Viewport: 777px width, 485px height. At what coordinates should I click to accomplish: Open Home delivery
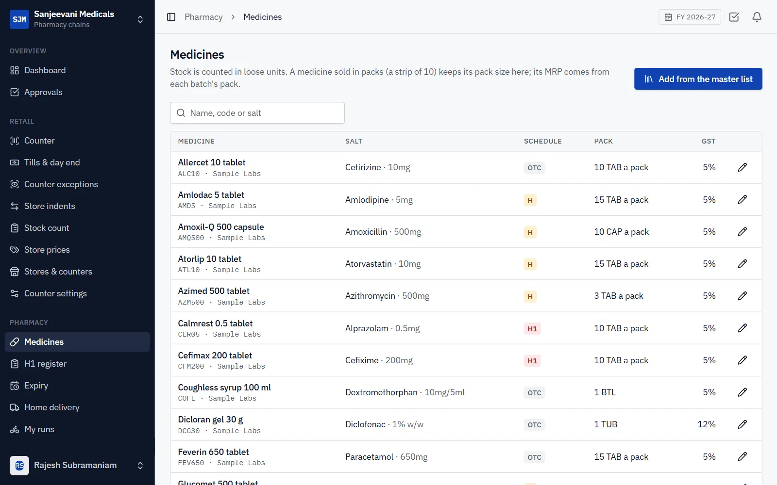77,407
